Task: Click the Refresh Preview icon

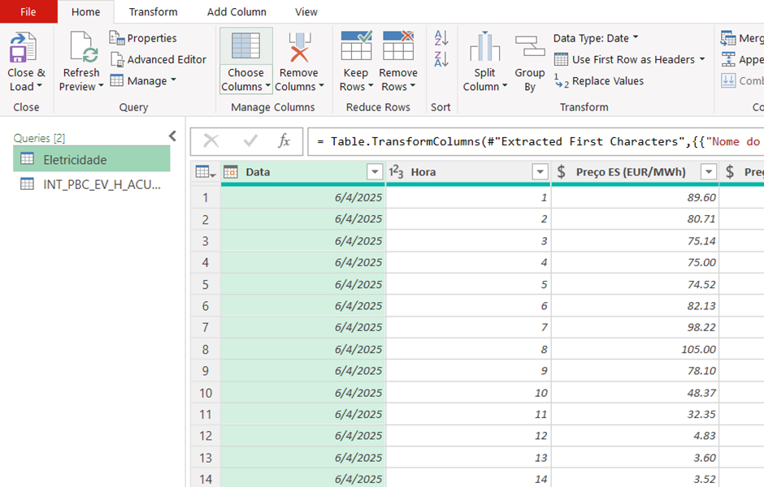Action: pyautogui.click(x=82, y=48)
